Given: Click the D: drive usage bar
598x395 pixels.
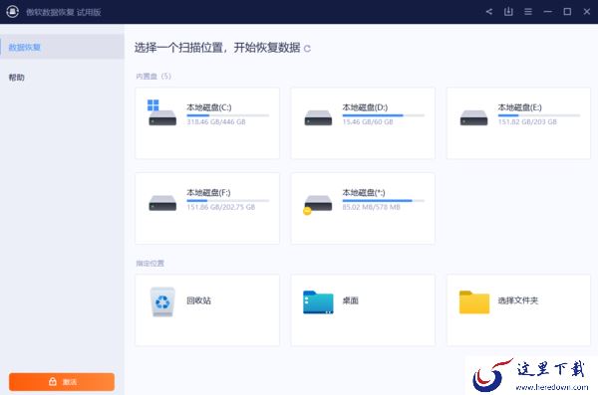Looking at the screenshot, I should point(384,115).
